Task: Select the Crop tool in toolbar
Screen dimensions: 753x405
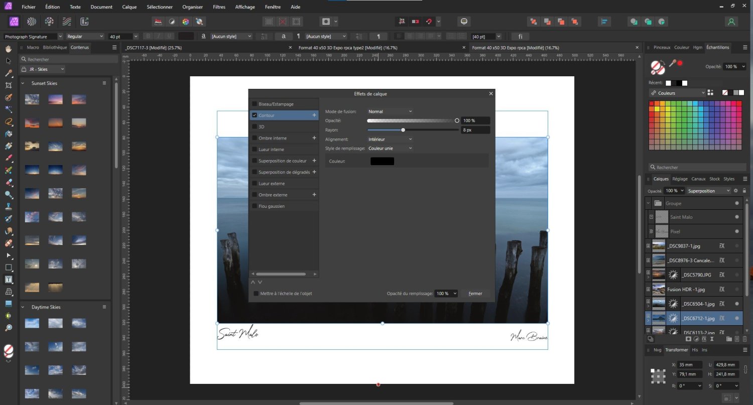Action: pyautogui.click(x=9, y=85)
